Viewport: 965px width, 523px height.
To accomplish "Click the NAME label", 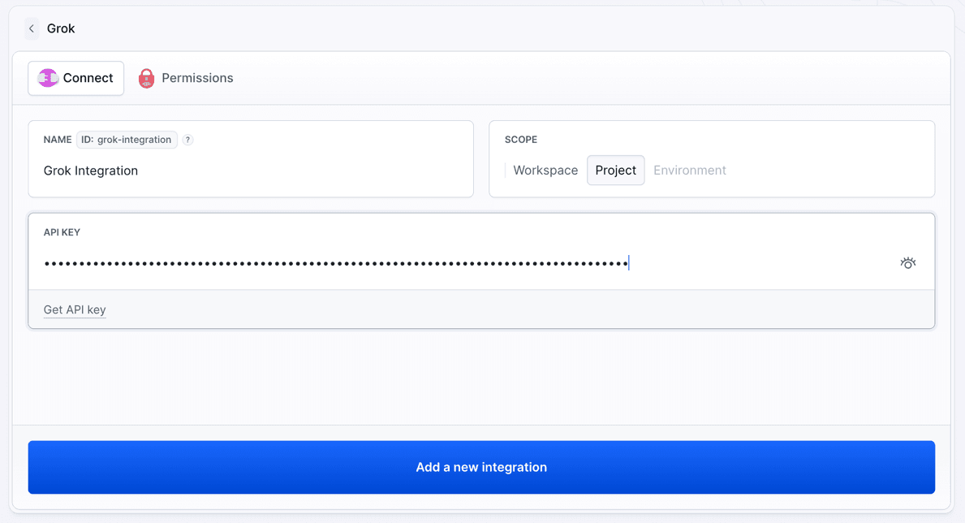I will (58, 140).
